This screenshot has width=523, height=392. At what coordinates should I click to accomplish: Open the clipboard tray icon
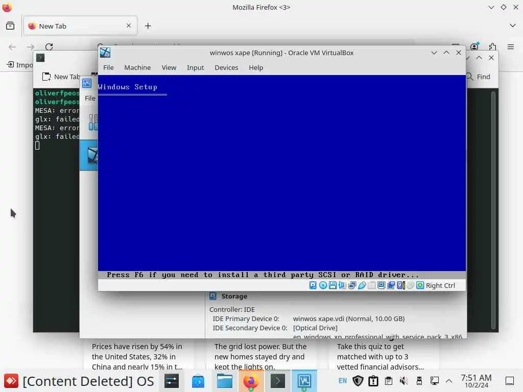389,381
